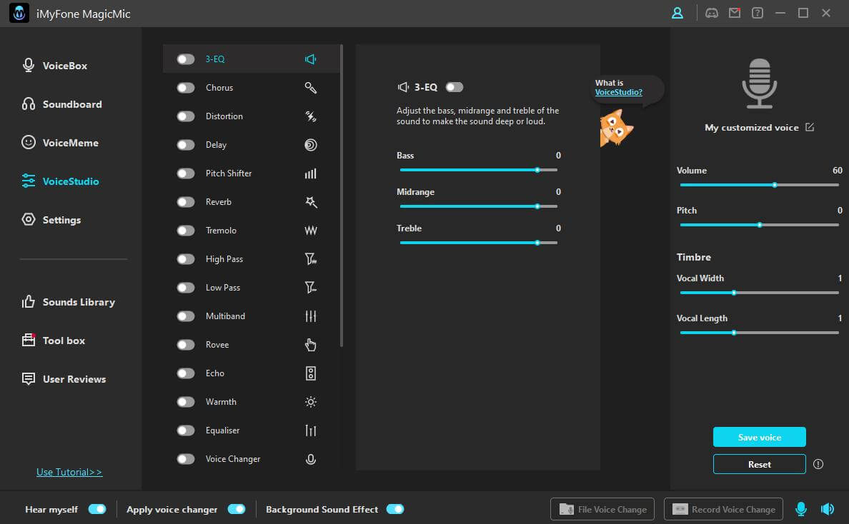Click the Voice Changer microphone icon

coord(310,459)
